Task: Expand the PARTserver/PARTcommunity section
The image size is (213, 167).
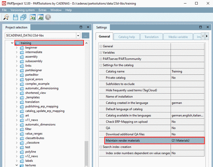Action: click(x=101, y=59)
